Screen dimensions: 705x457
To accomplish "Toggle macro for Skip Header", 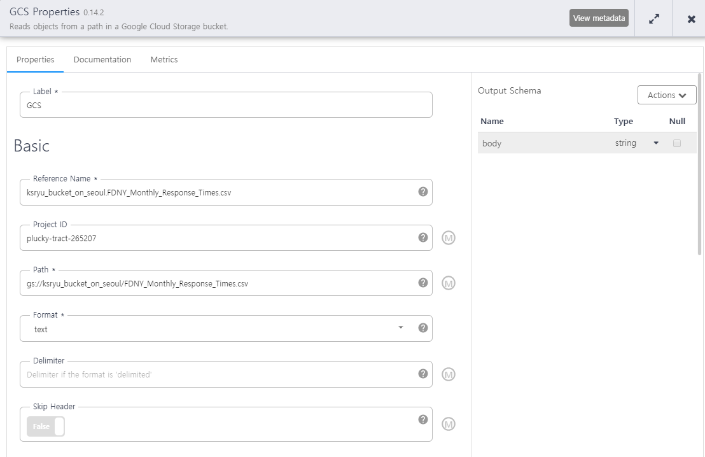I will pos(449,424).
